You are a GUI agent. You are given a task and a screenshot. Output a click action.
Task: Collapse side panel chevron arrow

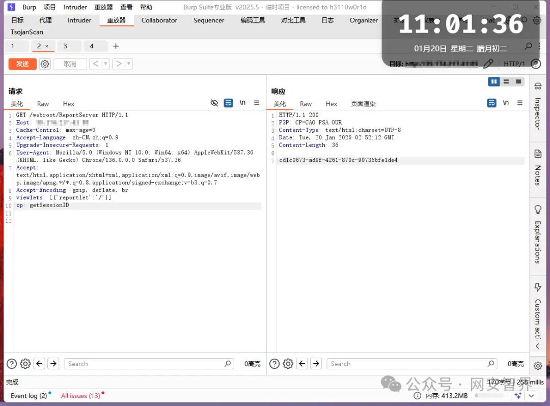(x=537, y=346)
